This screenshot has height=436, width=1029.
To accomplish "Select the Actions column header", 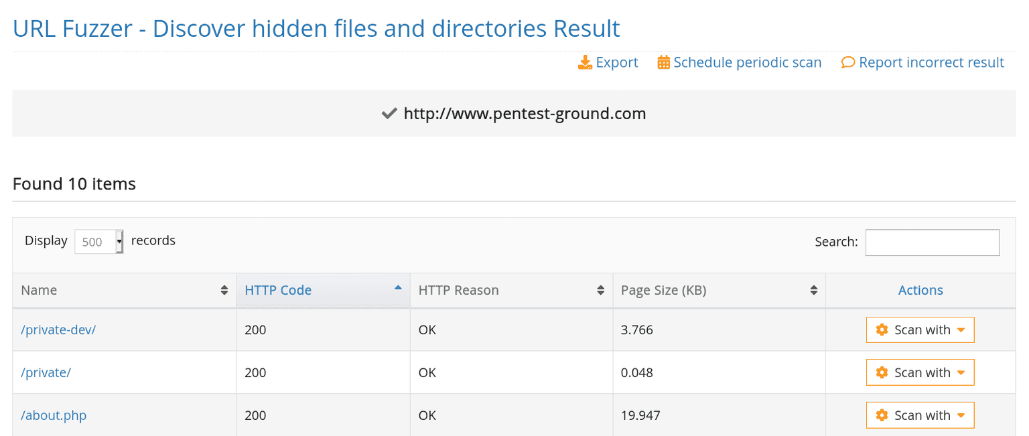I will tap(920, 290).
